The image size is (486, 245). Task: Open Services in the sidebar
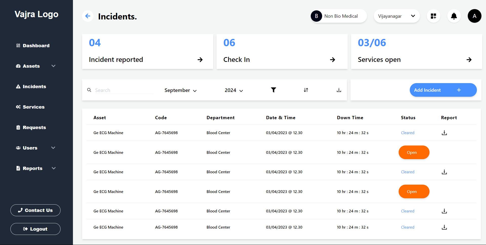[x=33, y=107]
